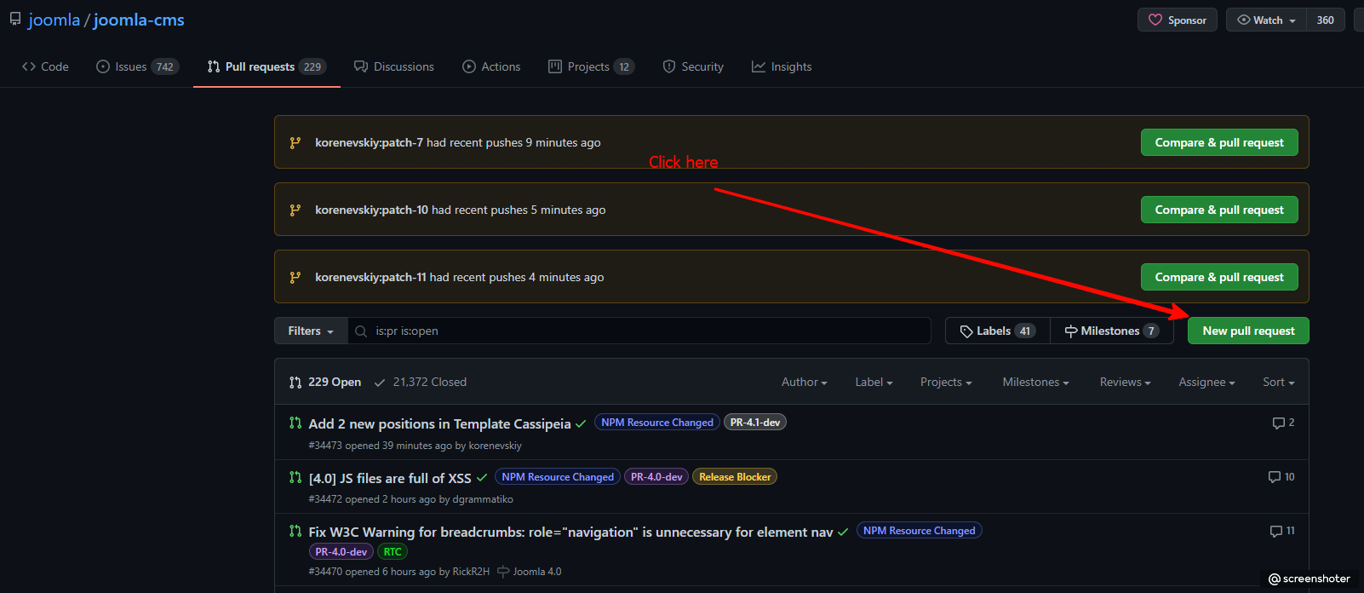This screenshot has height=593, width=1364.
Task: Compare & pull request for patch-11
Action: (1219, 277)
